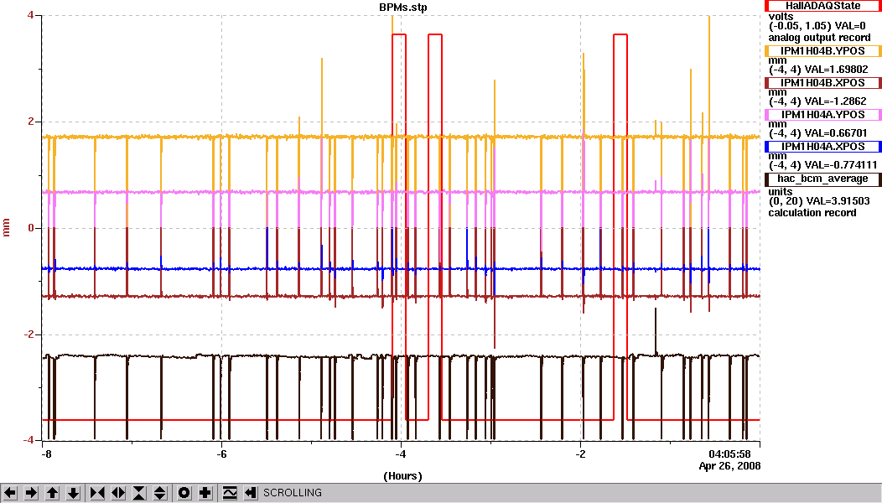The image size is (882, 503).
Task: Select the IPM1H04A.YPOS legend label
Action: [x=823, y=115]
